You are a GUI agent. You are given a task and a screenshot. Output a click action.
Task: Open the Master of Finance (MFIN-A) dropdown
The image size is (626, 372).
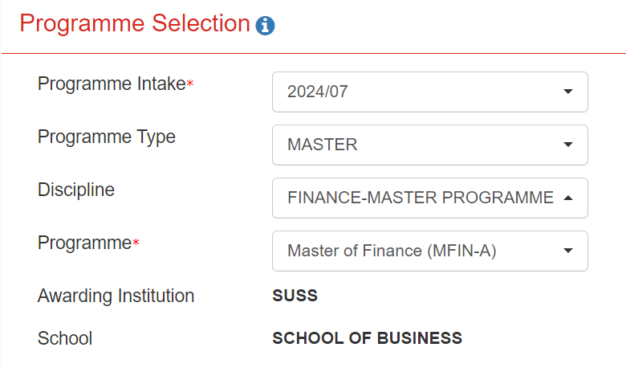(x=430, y=251)
